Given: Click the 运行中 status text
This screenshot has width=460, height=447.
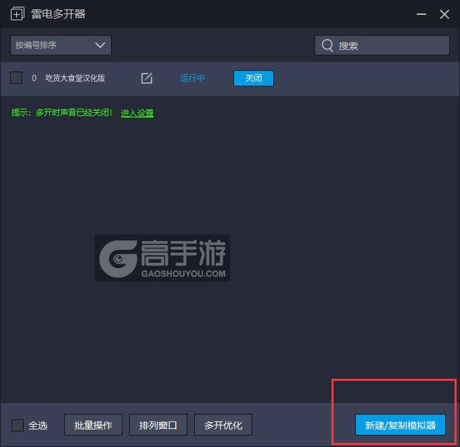Looking at the screenshot, I should 192,78.
